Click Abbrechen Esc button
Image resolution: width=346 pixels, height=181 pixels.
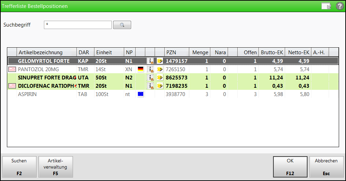326,167
